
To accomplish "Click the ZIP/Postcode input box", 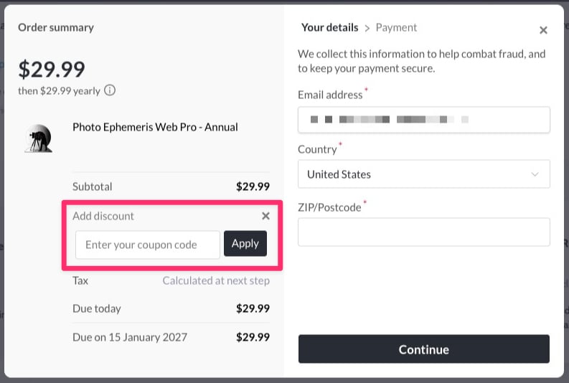I will pos(423,232).
